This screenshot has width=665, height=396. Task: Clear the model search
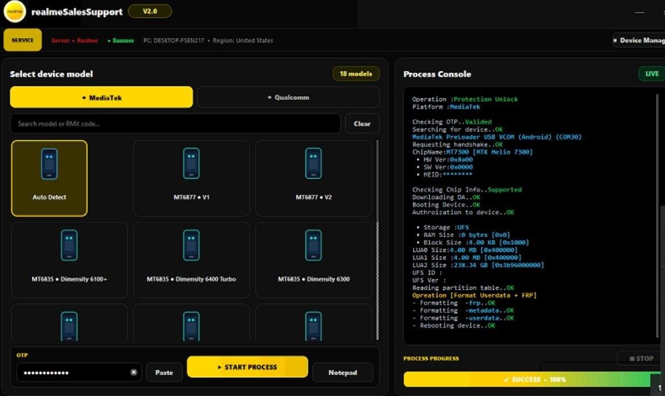[362, 124]
